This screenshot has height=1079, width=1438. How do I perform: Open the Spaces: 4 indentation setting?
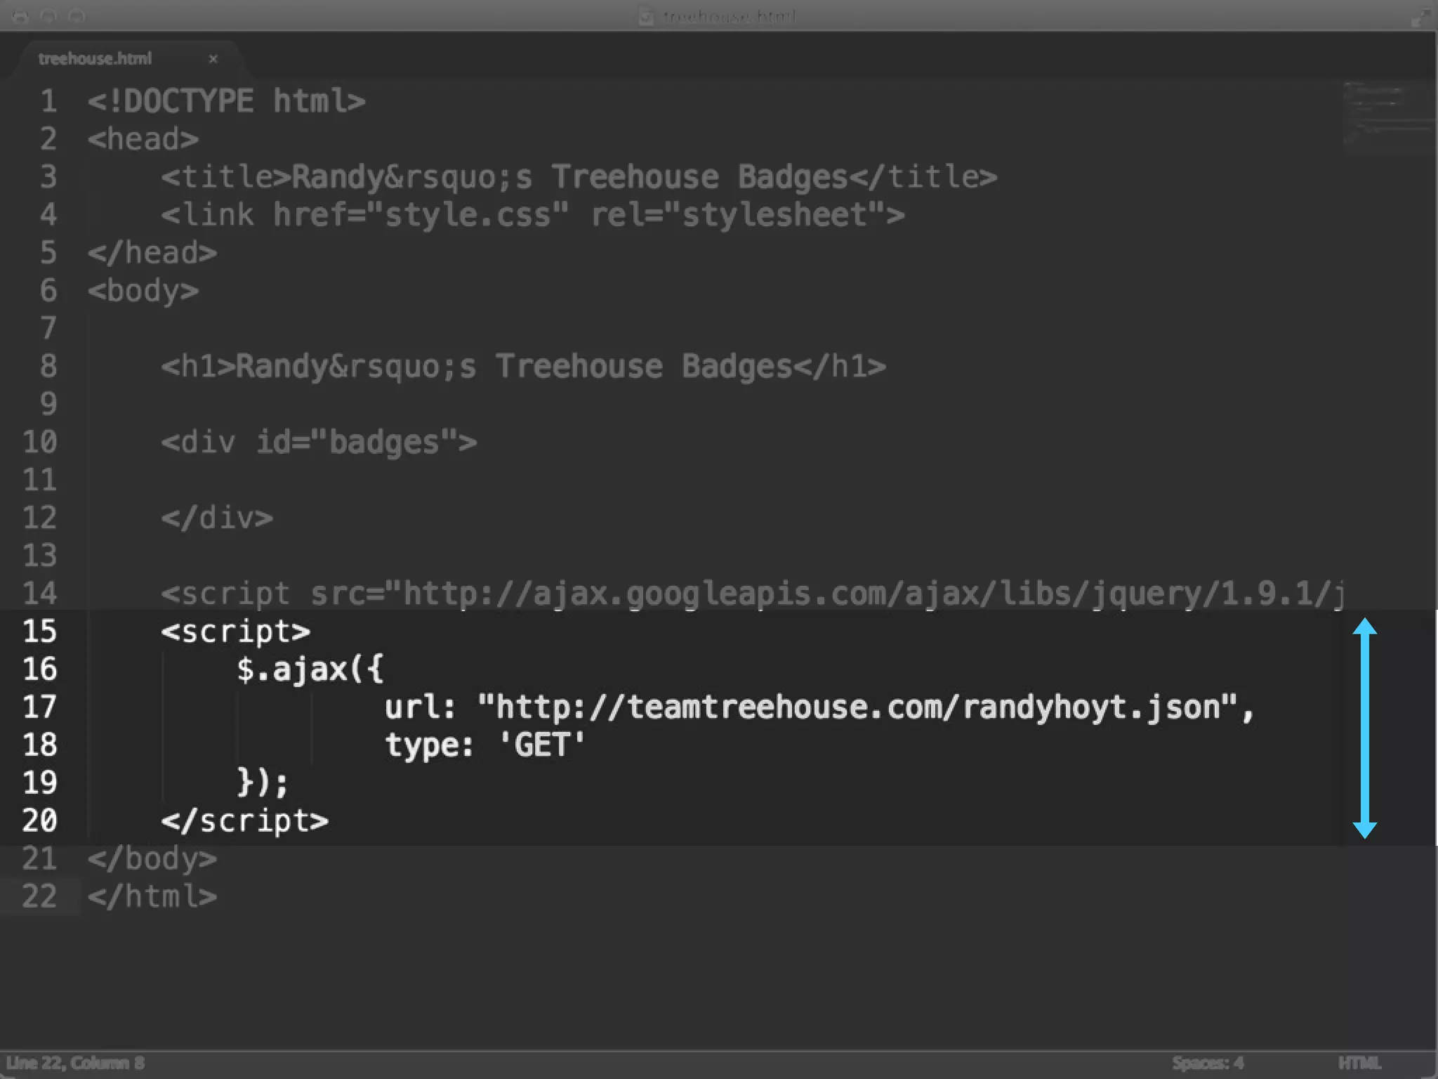pyautogui.click(x=1208, y=1063)
